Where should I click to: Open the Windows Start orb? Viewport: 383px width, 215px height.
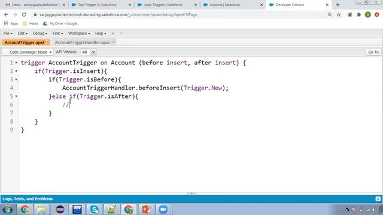tap(8, 210)
